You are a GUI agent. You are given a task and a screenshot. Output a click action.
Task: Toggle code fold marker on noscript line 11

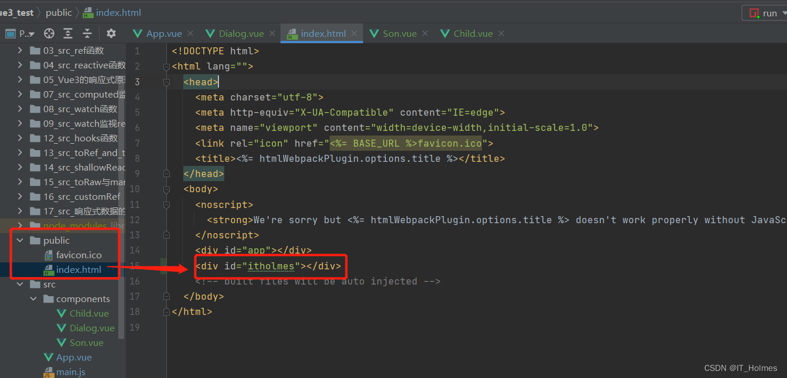(166, 204)
